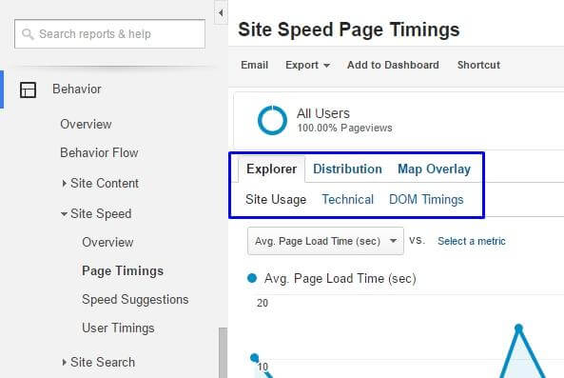Select the Site Usage sub-tab

coord(276,199)
